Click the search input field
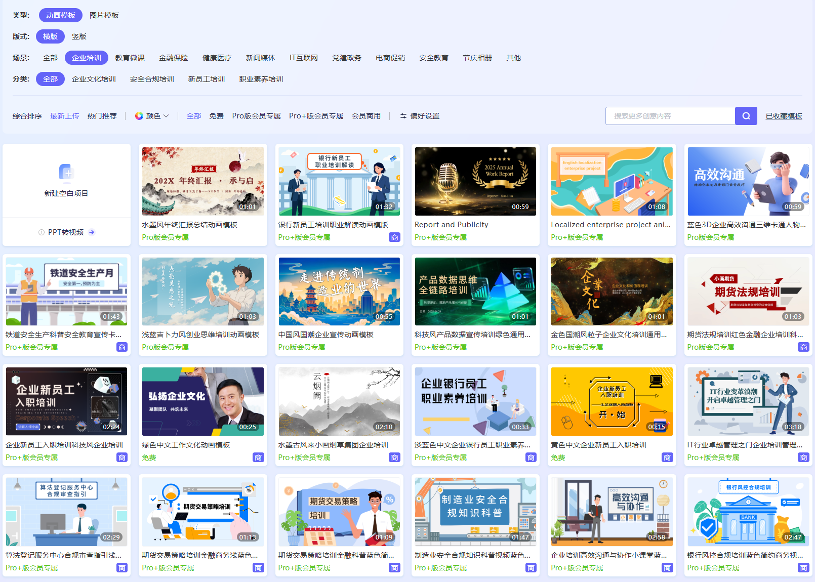 click(x=669, y=116)
